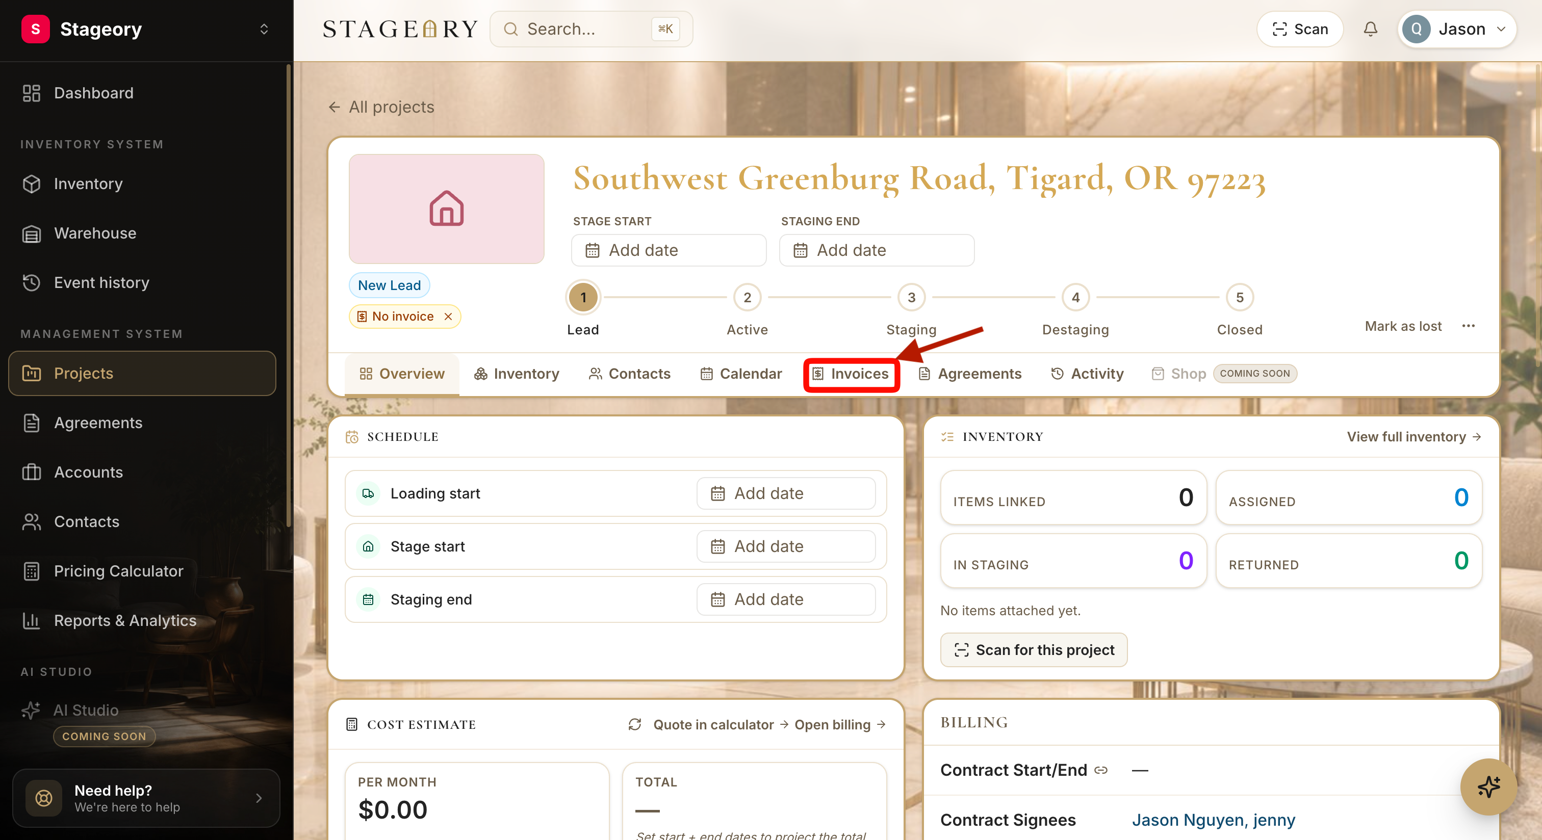Click Scan for this project button
The height and width of the screenshot is (840, 1542).
(1034, 650)
